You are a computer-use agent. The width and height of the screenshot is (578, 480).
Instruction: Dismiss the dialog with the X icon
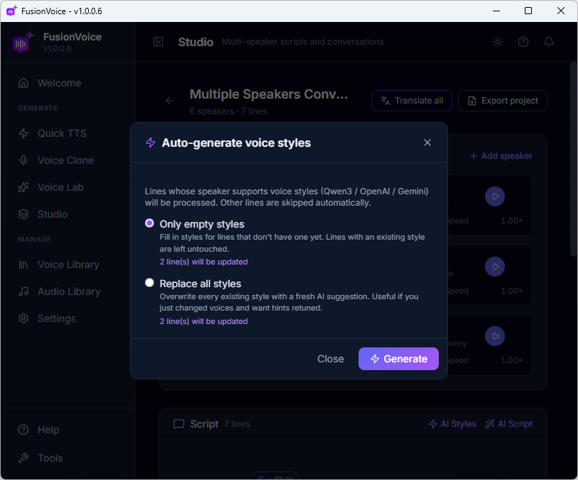tap(427, 143)
